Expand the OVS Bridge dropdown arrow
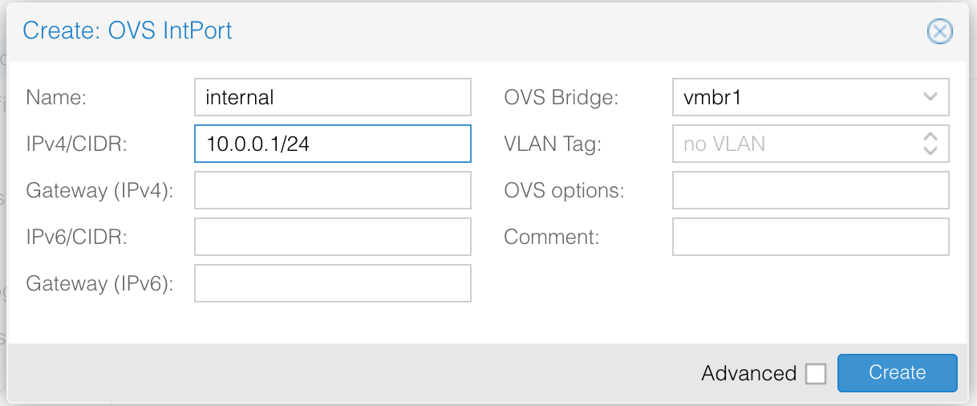 [x=930, y=97]
